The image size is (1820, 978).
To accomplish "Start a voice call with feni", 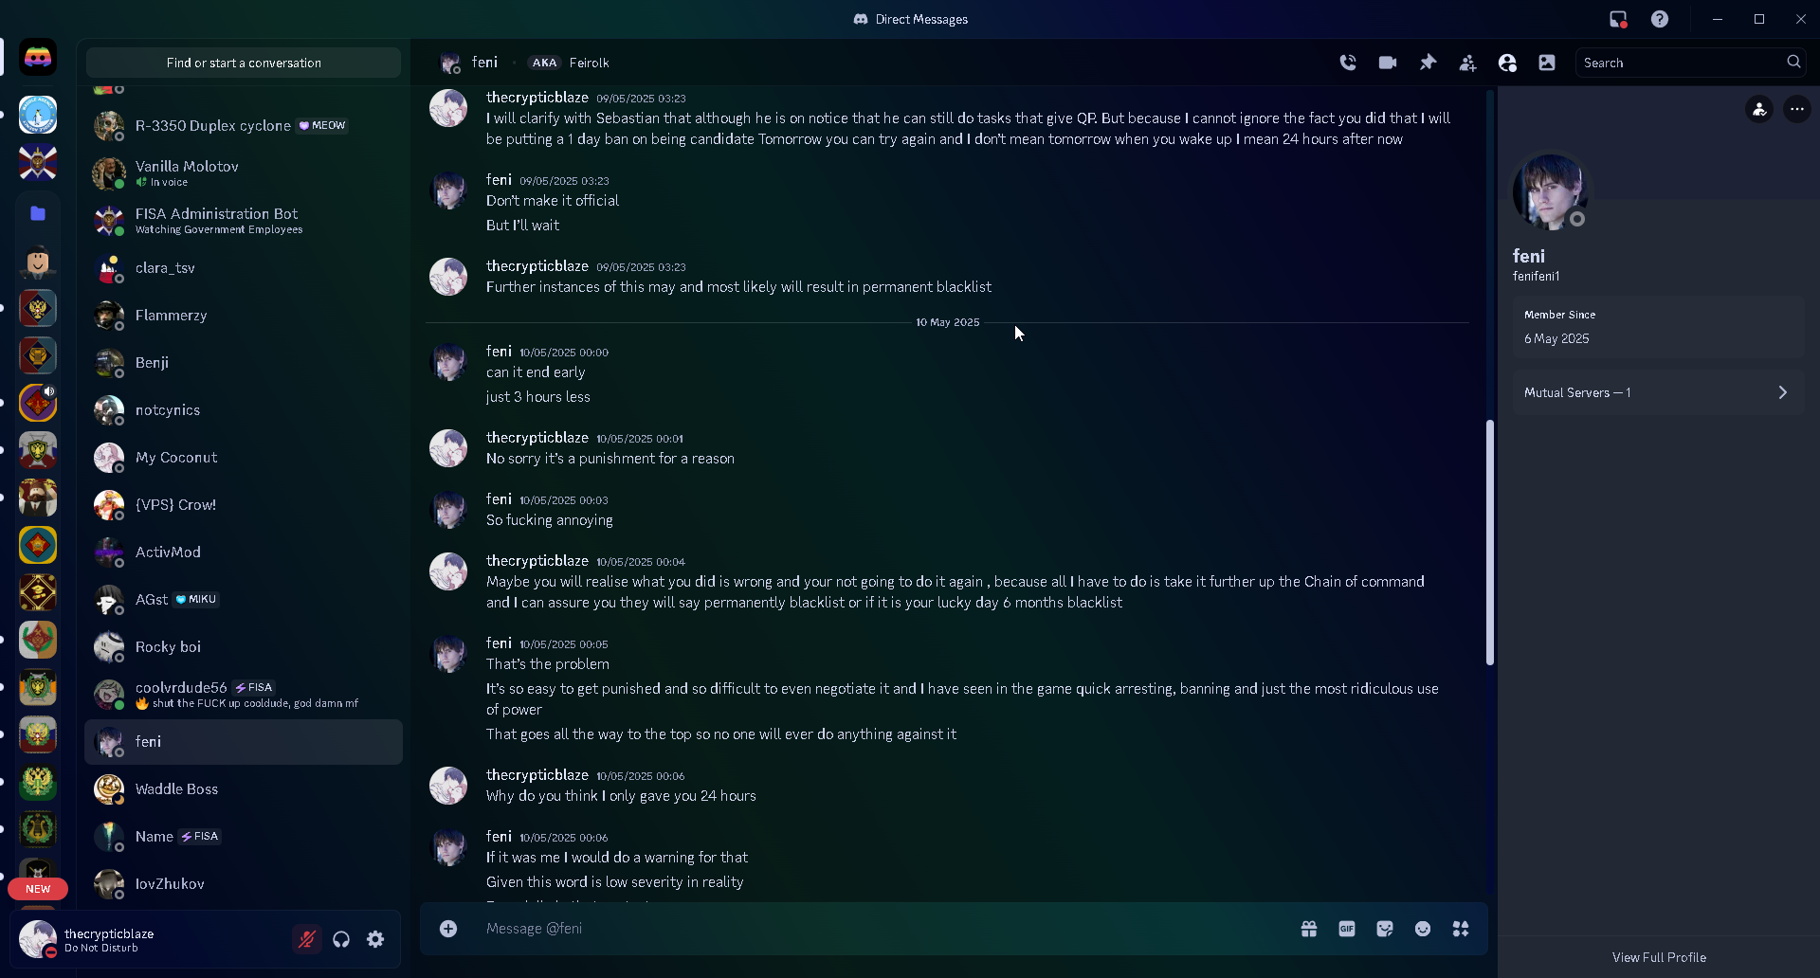I will click(1348, 63).
